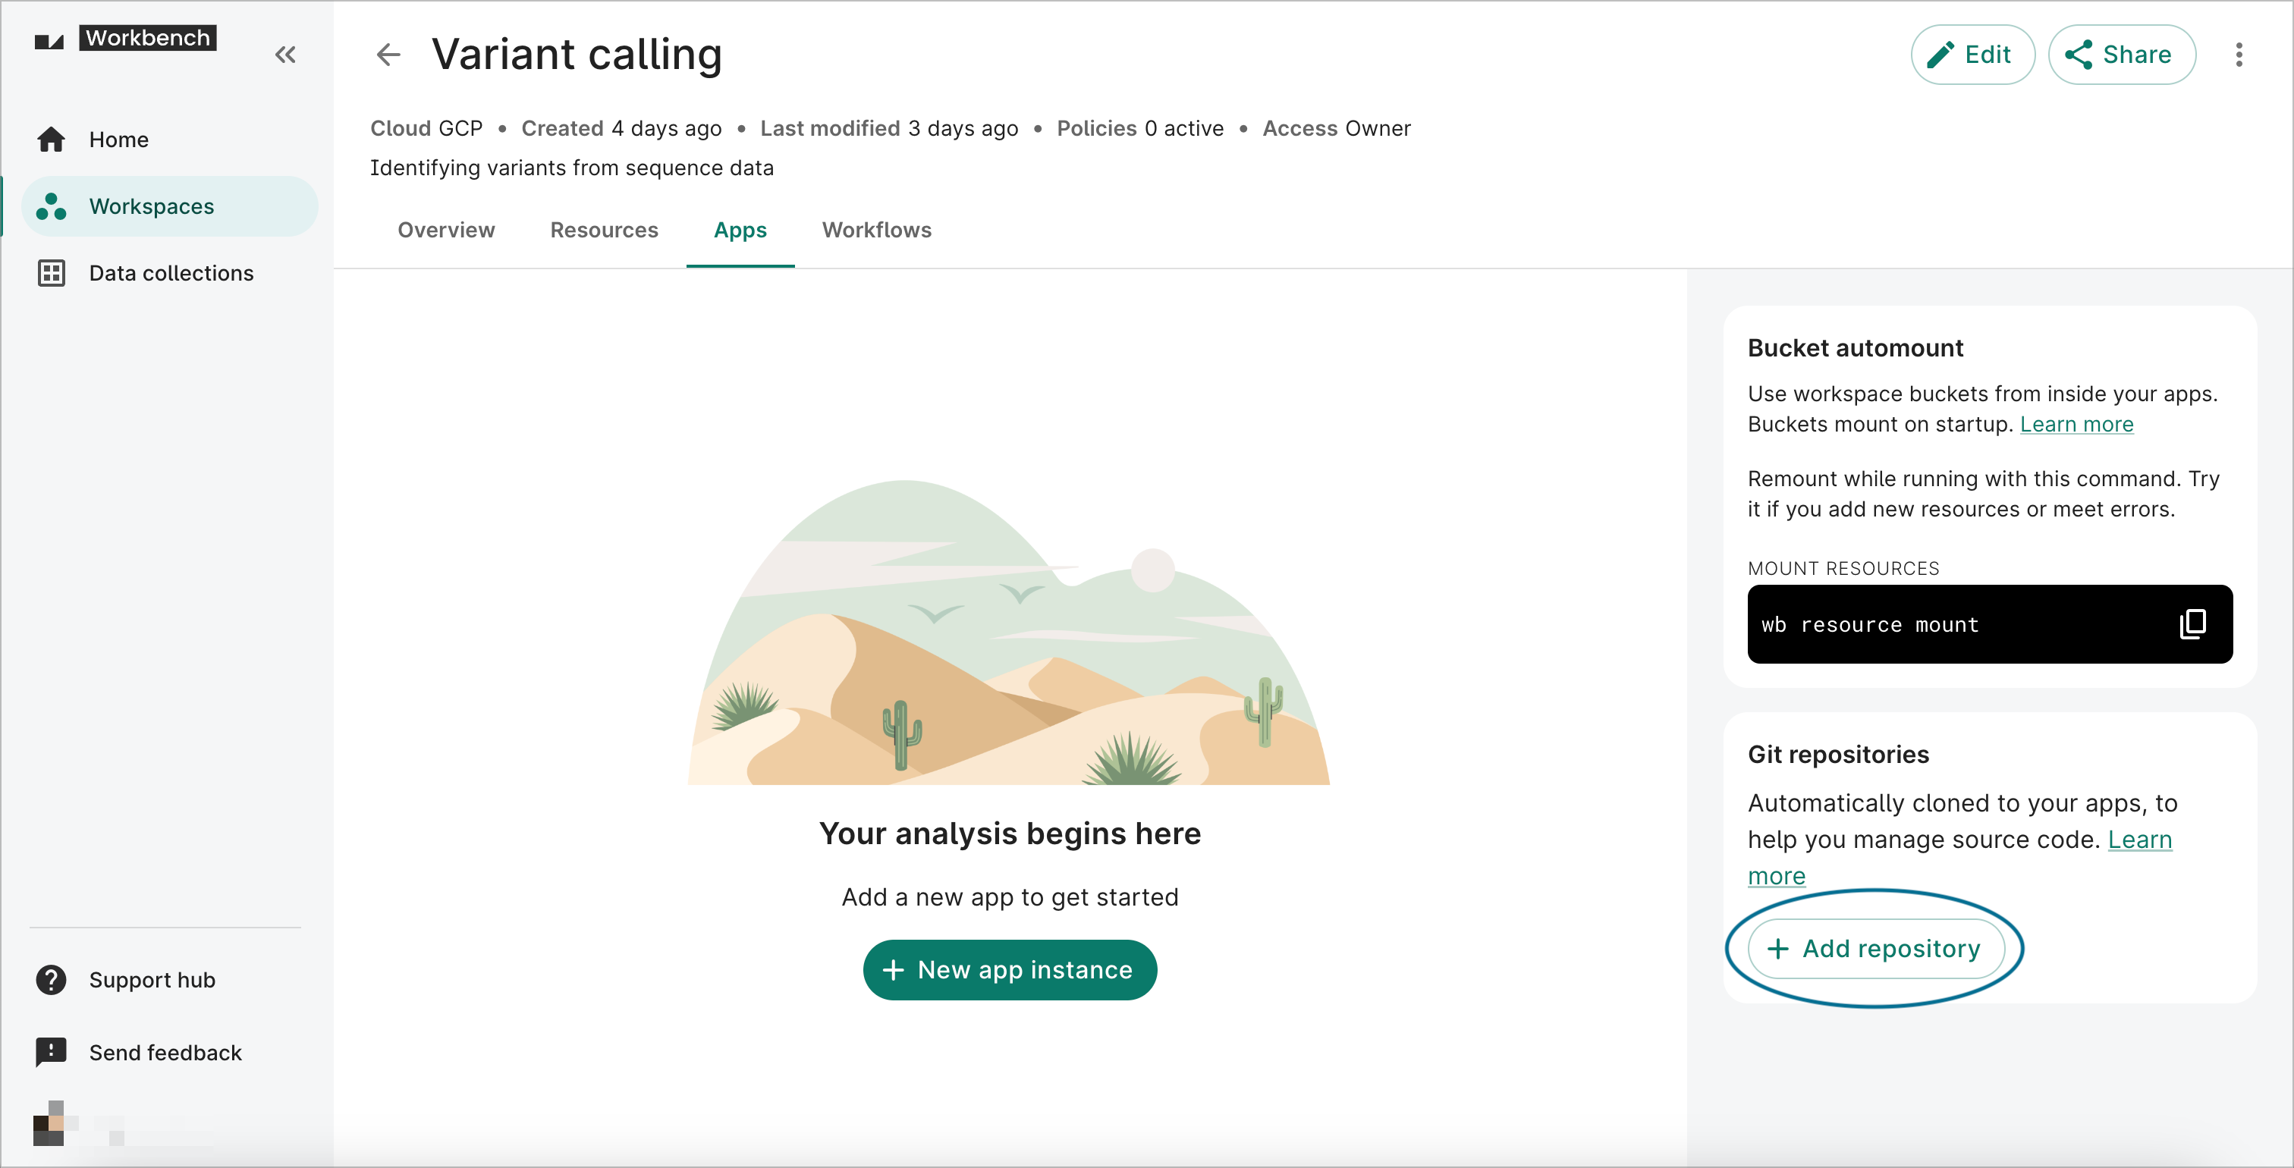Viewport: 2294px width, 1168px height.
Task: Switch to the Workflows tab
Action: point(878,229)
